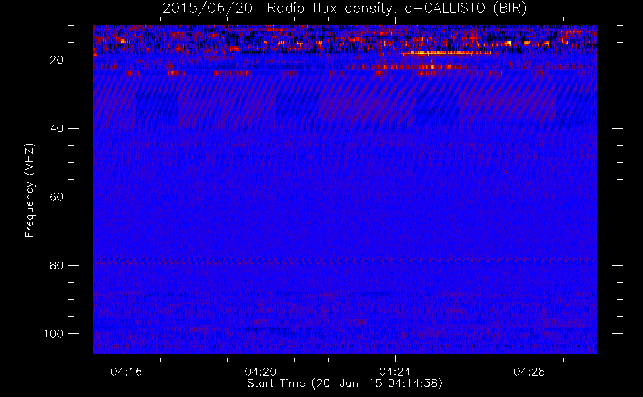This screenshot has height=397, width=643.
Task: Click the 04:24 time tick label
Action: tap(395, 372)
